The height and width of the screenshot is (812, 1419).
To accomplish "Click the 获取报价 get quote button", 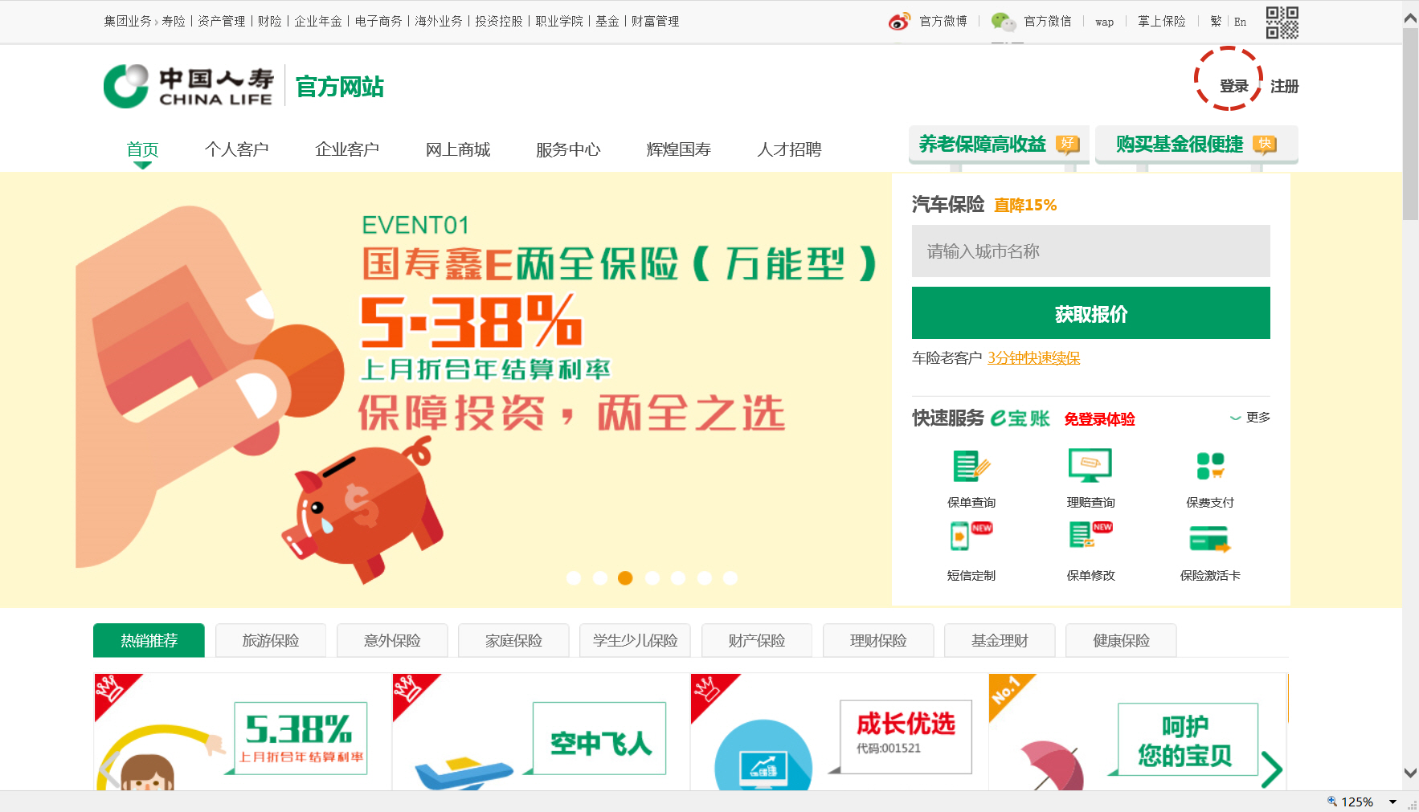I will coord(1091,313).
